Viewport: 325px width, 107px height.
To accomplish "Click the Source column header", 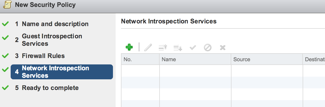I will tap(267, 59).
